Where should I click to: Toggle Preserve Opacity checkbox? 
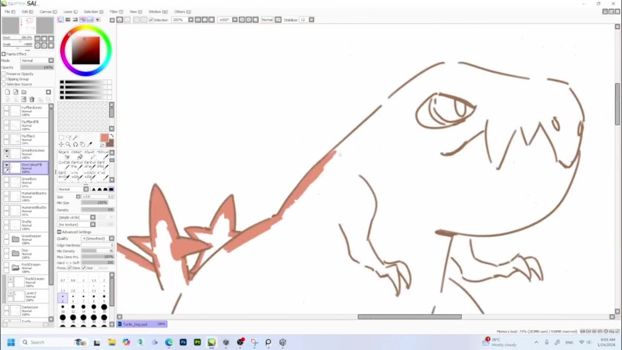4,74
